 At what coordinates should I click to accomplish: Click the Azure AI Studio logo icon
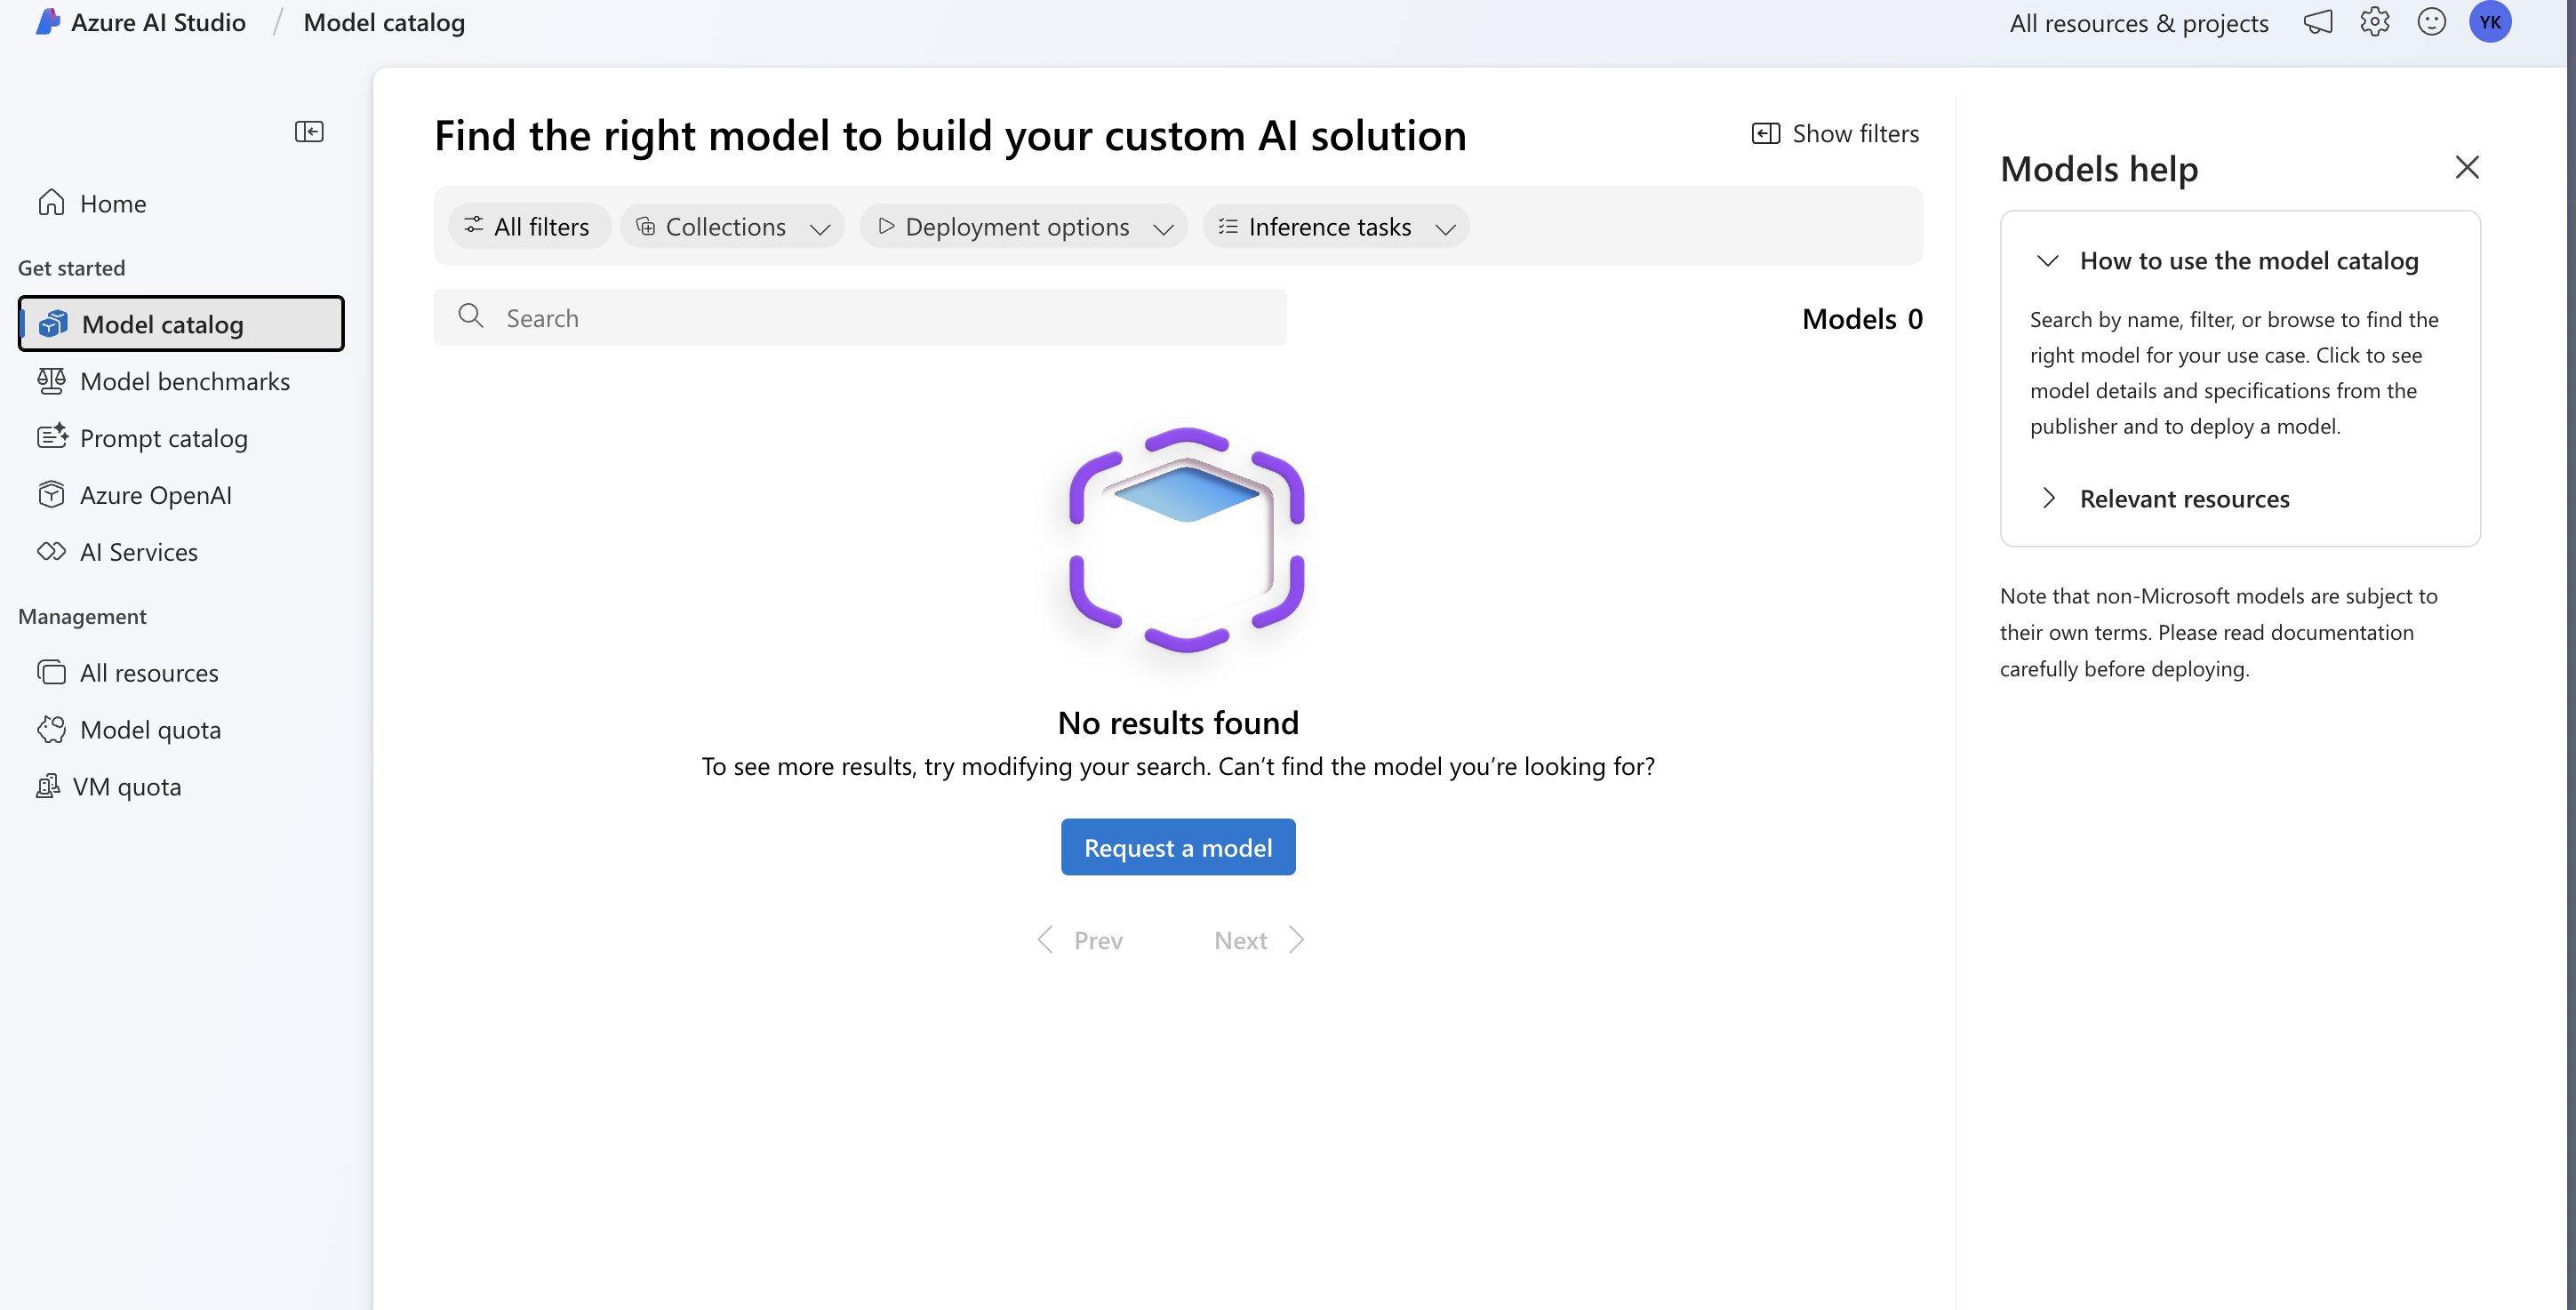coord(48,22)
